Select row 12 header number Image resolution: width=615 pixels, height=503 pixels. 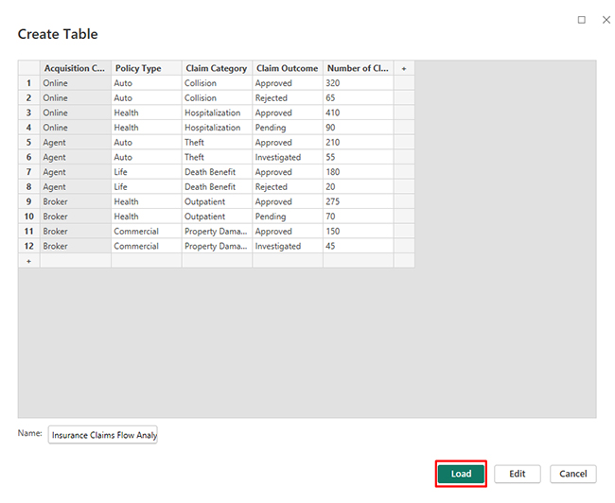coord(28,246)
